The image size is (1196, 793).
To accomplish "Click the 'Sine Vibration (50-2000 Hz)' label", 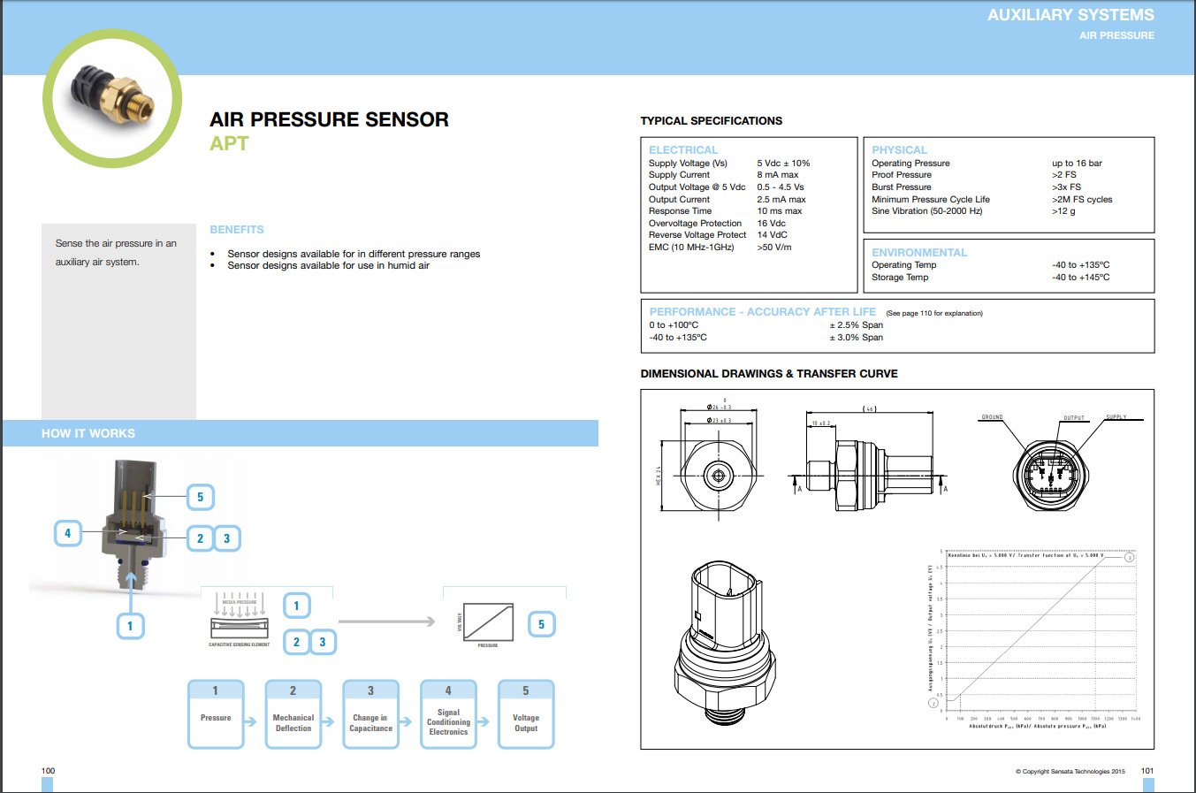I will (x=926, y=211).
